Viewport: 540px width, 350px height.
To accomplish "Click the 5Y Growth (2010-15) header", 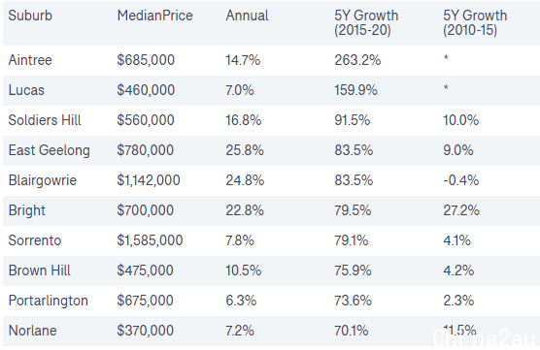I will click(475, 22).
